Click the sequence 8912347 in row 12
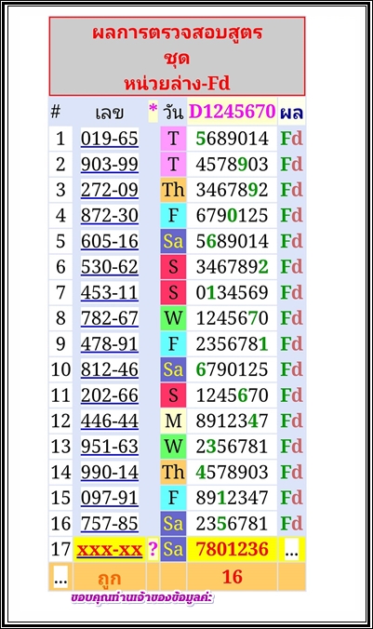 click(233, 421)
